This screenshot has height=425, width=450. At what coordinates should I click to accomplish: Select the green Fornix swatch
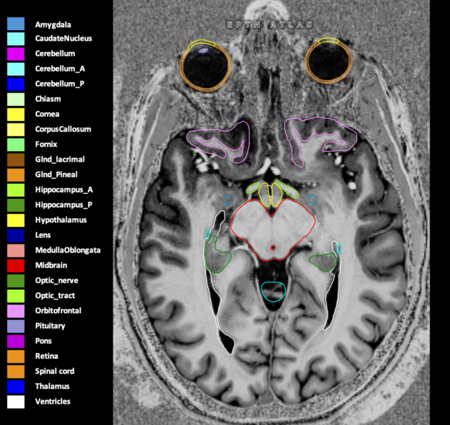(x=16, y=145)
